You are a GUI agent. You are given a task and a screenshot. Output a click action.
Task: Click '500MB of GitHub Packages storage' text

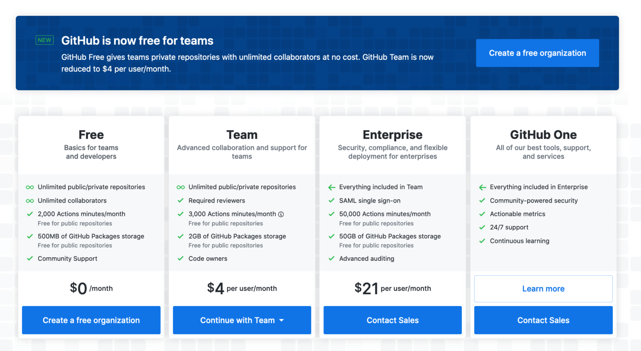coord(91,236)
